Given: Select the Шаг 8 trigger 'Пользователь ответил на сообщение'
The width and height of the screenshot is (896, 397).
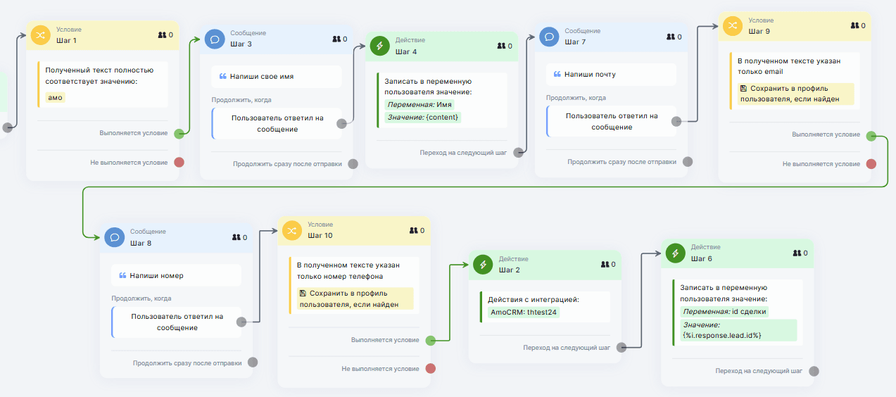Looking at the screenshot, I should (177, 322).
